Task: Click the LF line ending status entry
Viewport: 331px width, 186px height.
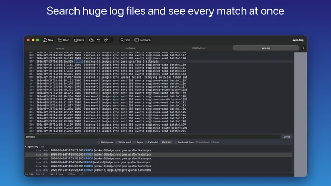Action: coord(82,175)
